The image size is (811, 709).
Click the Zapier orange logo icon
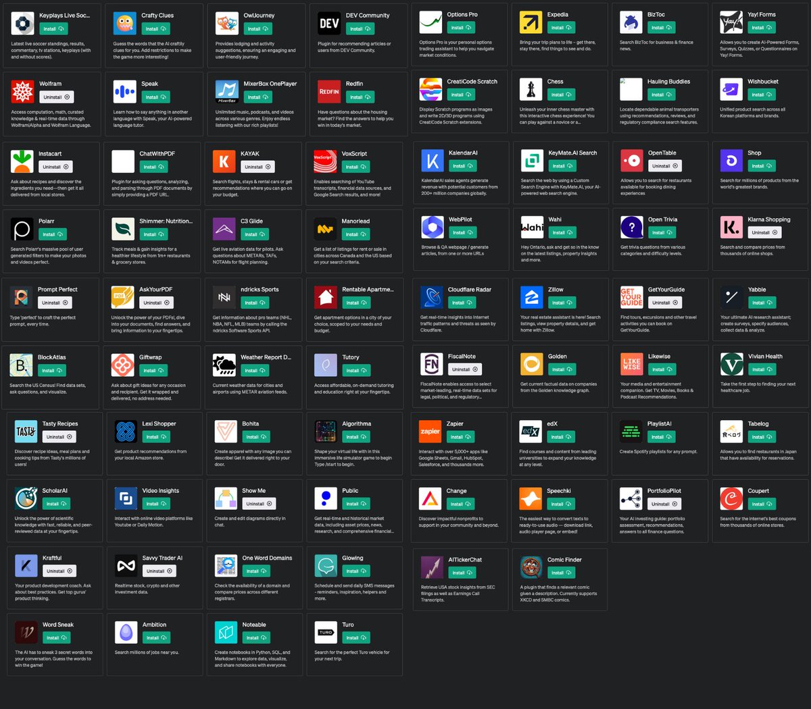pyautogui.click(x=431, y=431)
